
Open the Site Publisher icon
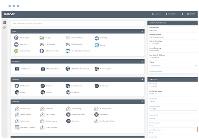pos(17,86)
